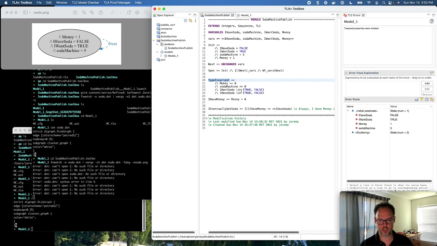
Task: Click Add expression button
Action: point(427,83)
